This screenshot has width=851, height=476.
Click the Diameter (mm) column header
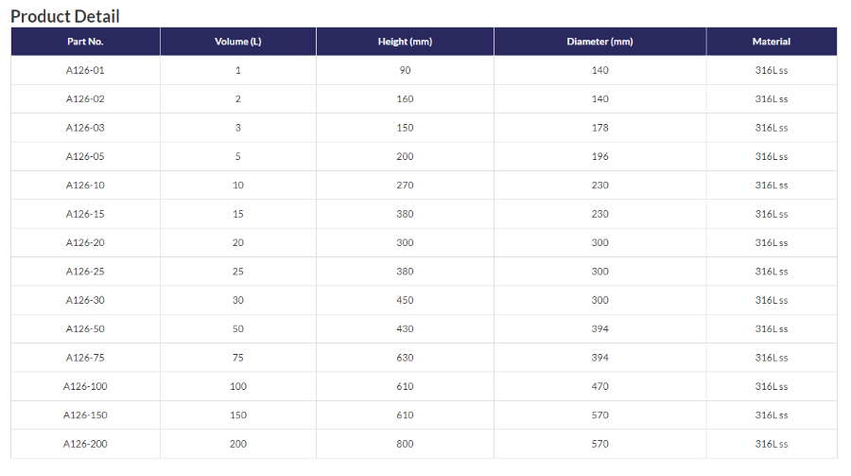point(599,42)
